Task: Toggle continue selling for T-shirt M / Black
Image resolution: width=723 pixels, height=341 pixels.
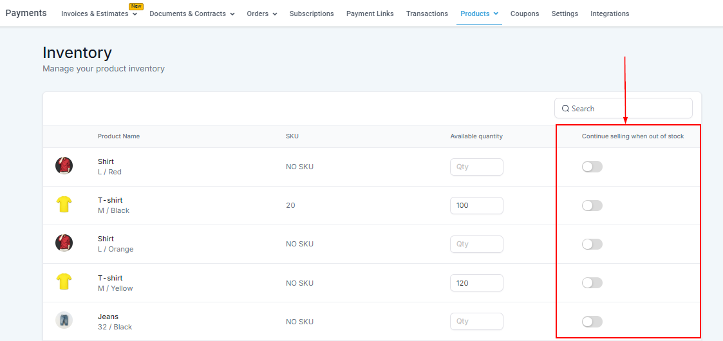Action: pyautogui.click(x=592, y=205)
